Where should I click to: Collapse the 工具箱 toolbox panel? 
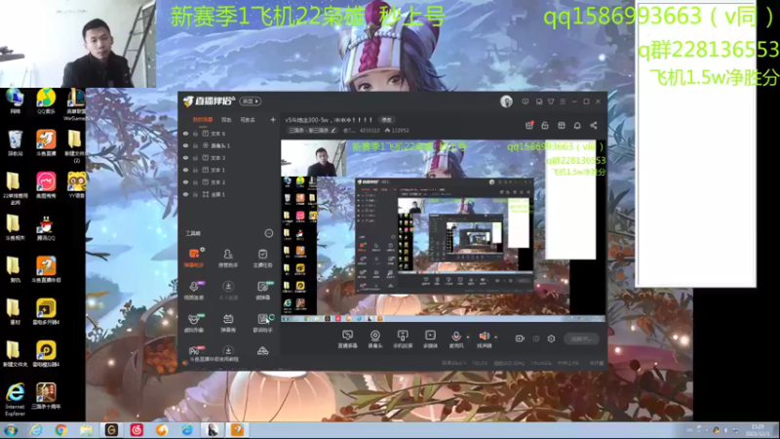click(x=269, y=233)
